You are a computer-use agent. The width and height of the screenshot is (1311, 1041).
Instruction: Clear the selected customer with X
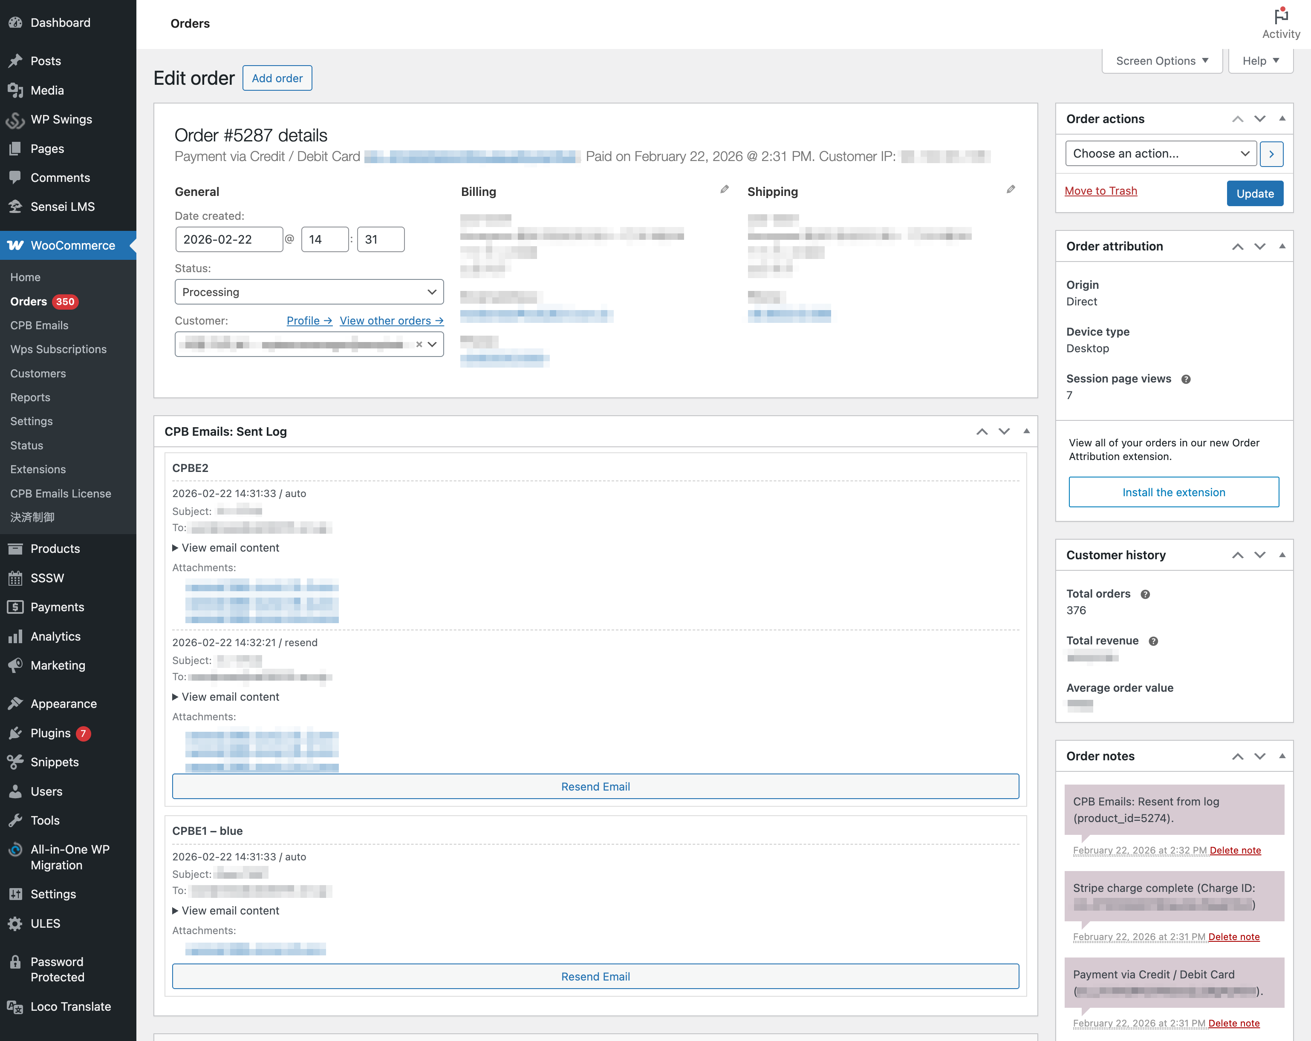[x=419, y=345]
